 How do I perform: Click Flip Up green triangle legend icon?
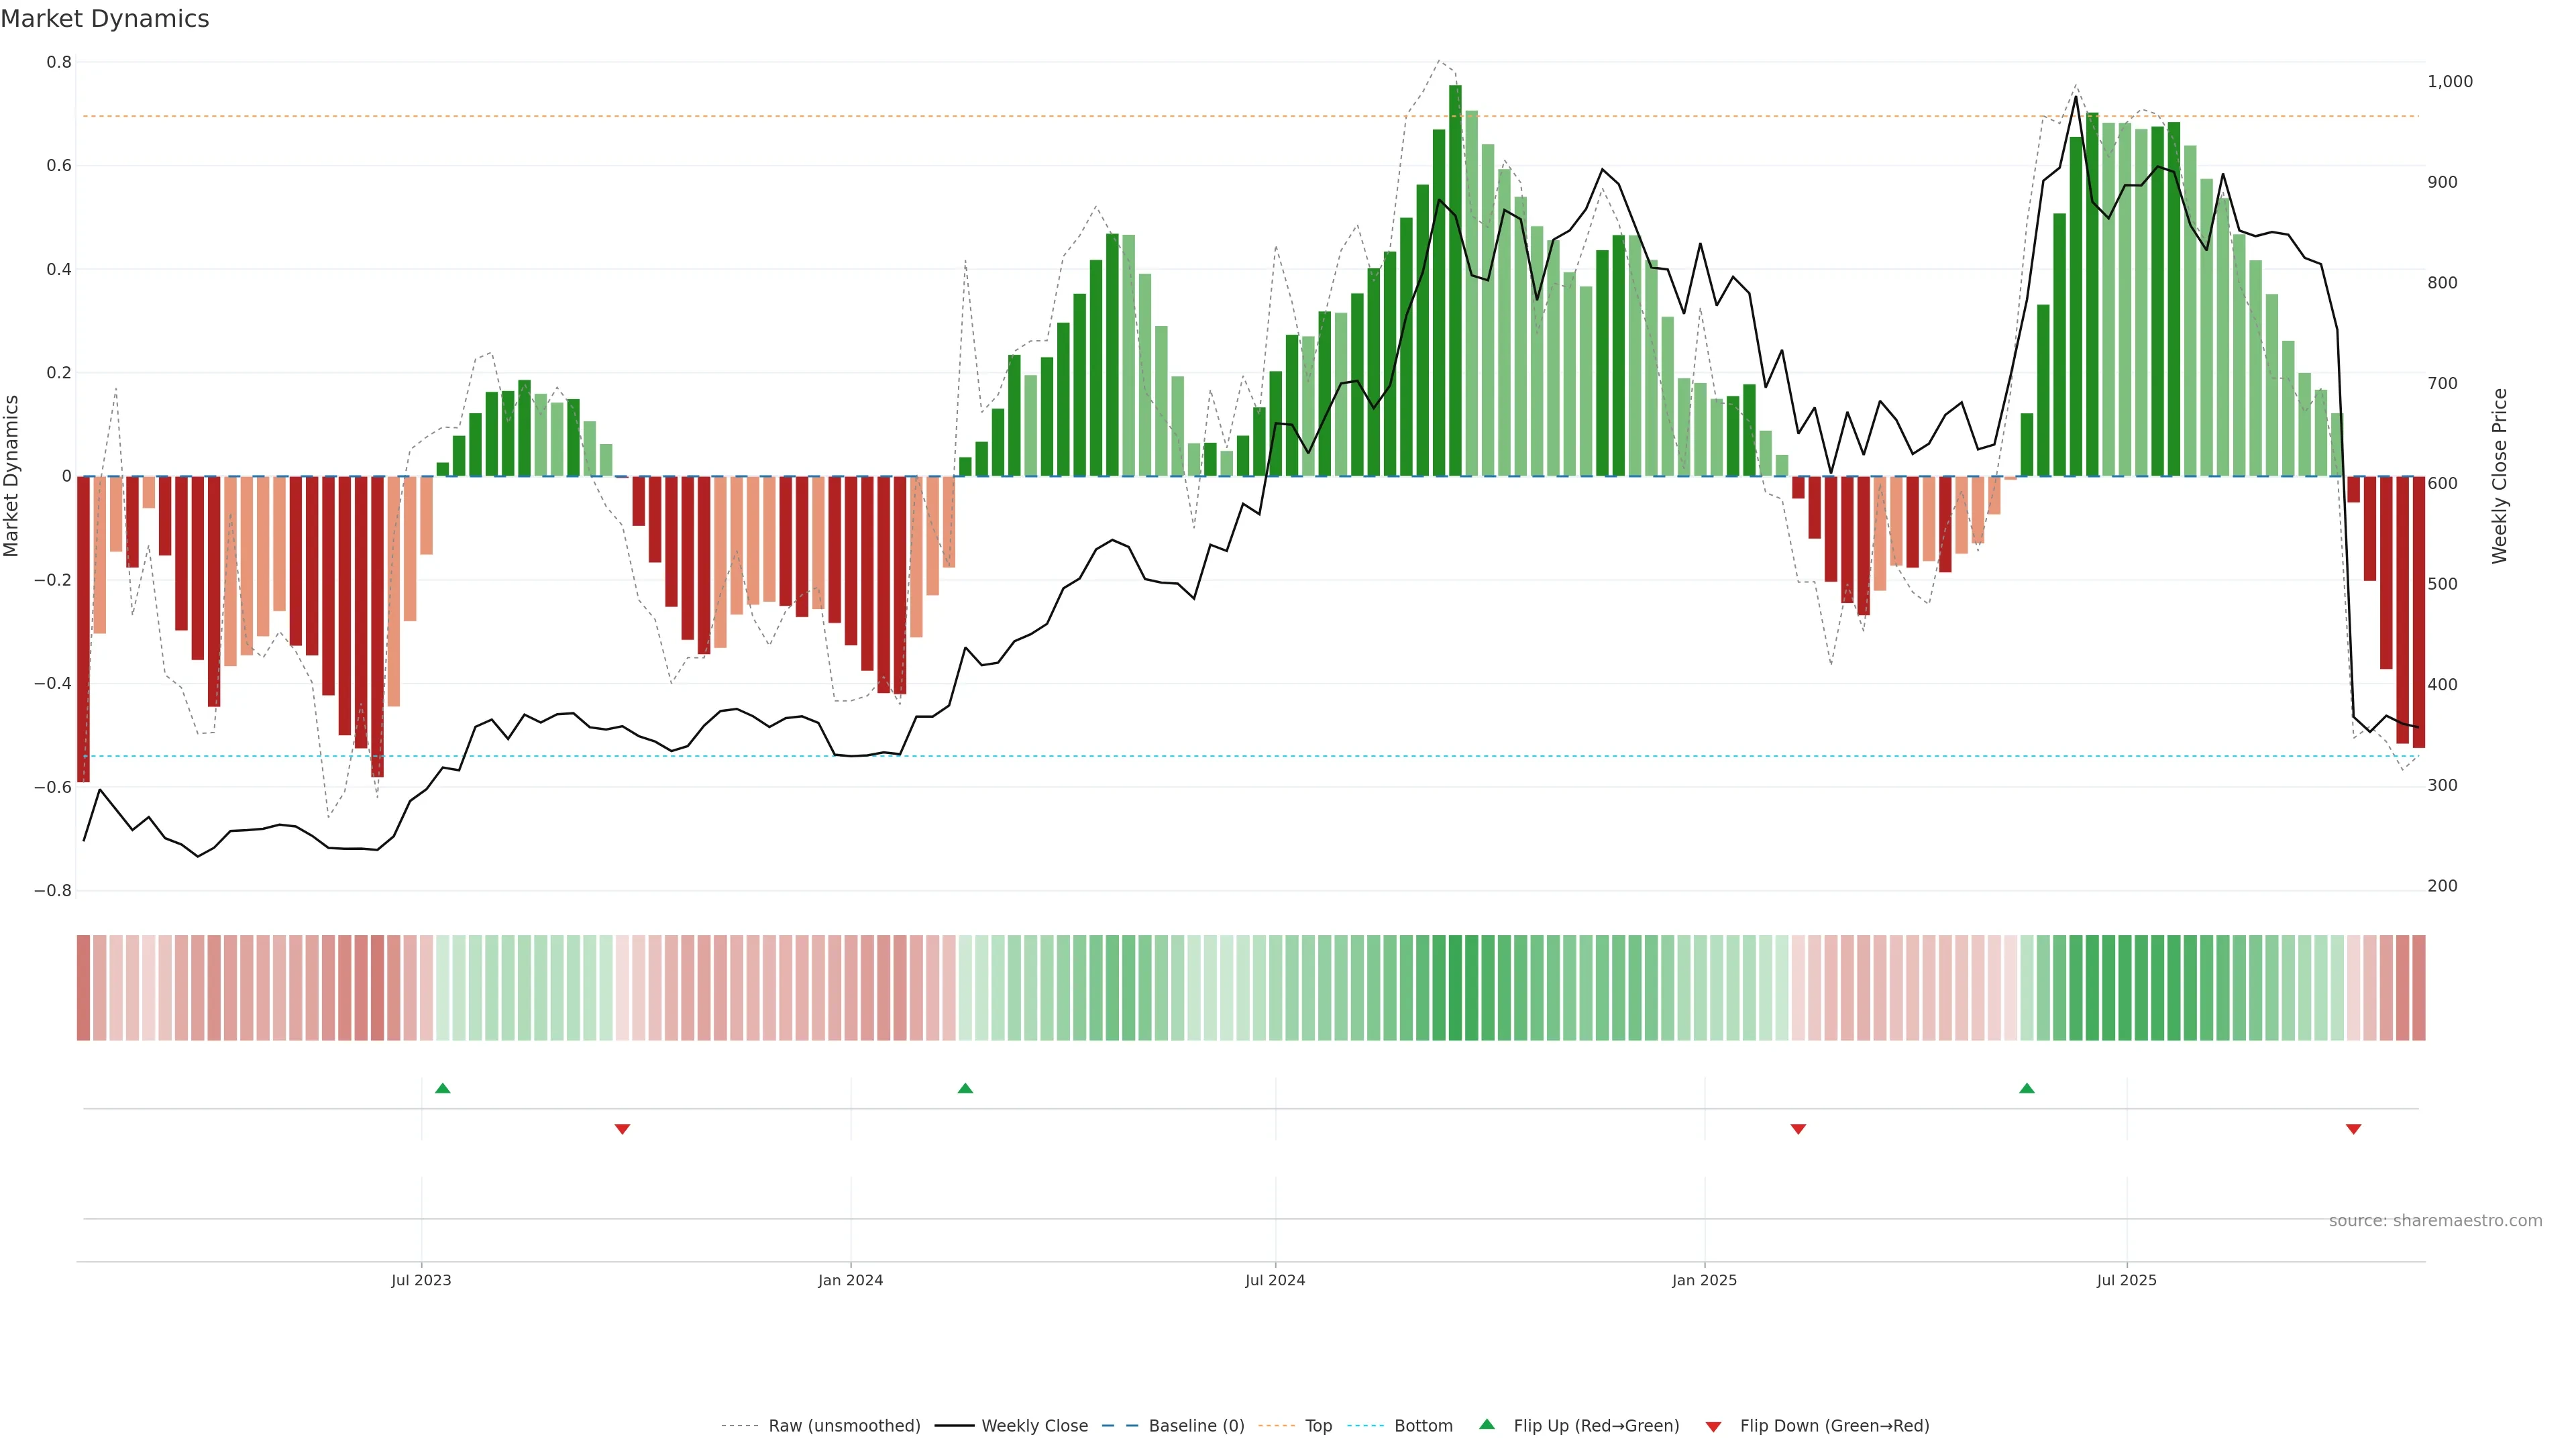tap(1487, 1425)
